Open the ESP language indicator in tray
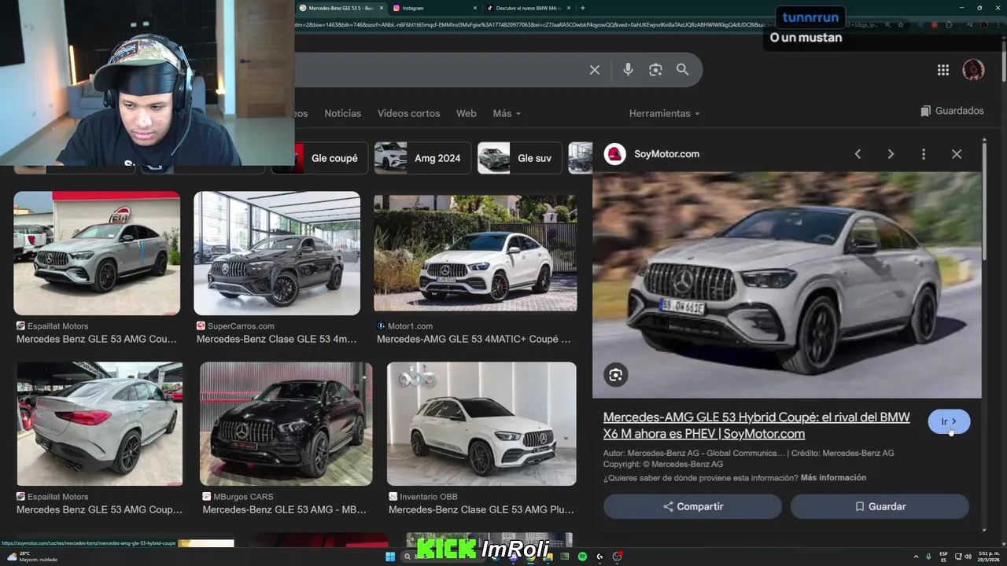This screenshot has height=566, width=1007. (943, 557)
